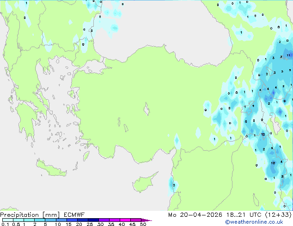
Task: Click the legend label '45'
Action: [x=132, y=224]
